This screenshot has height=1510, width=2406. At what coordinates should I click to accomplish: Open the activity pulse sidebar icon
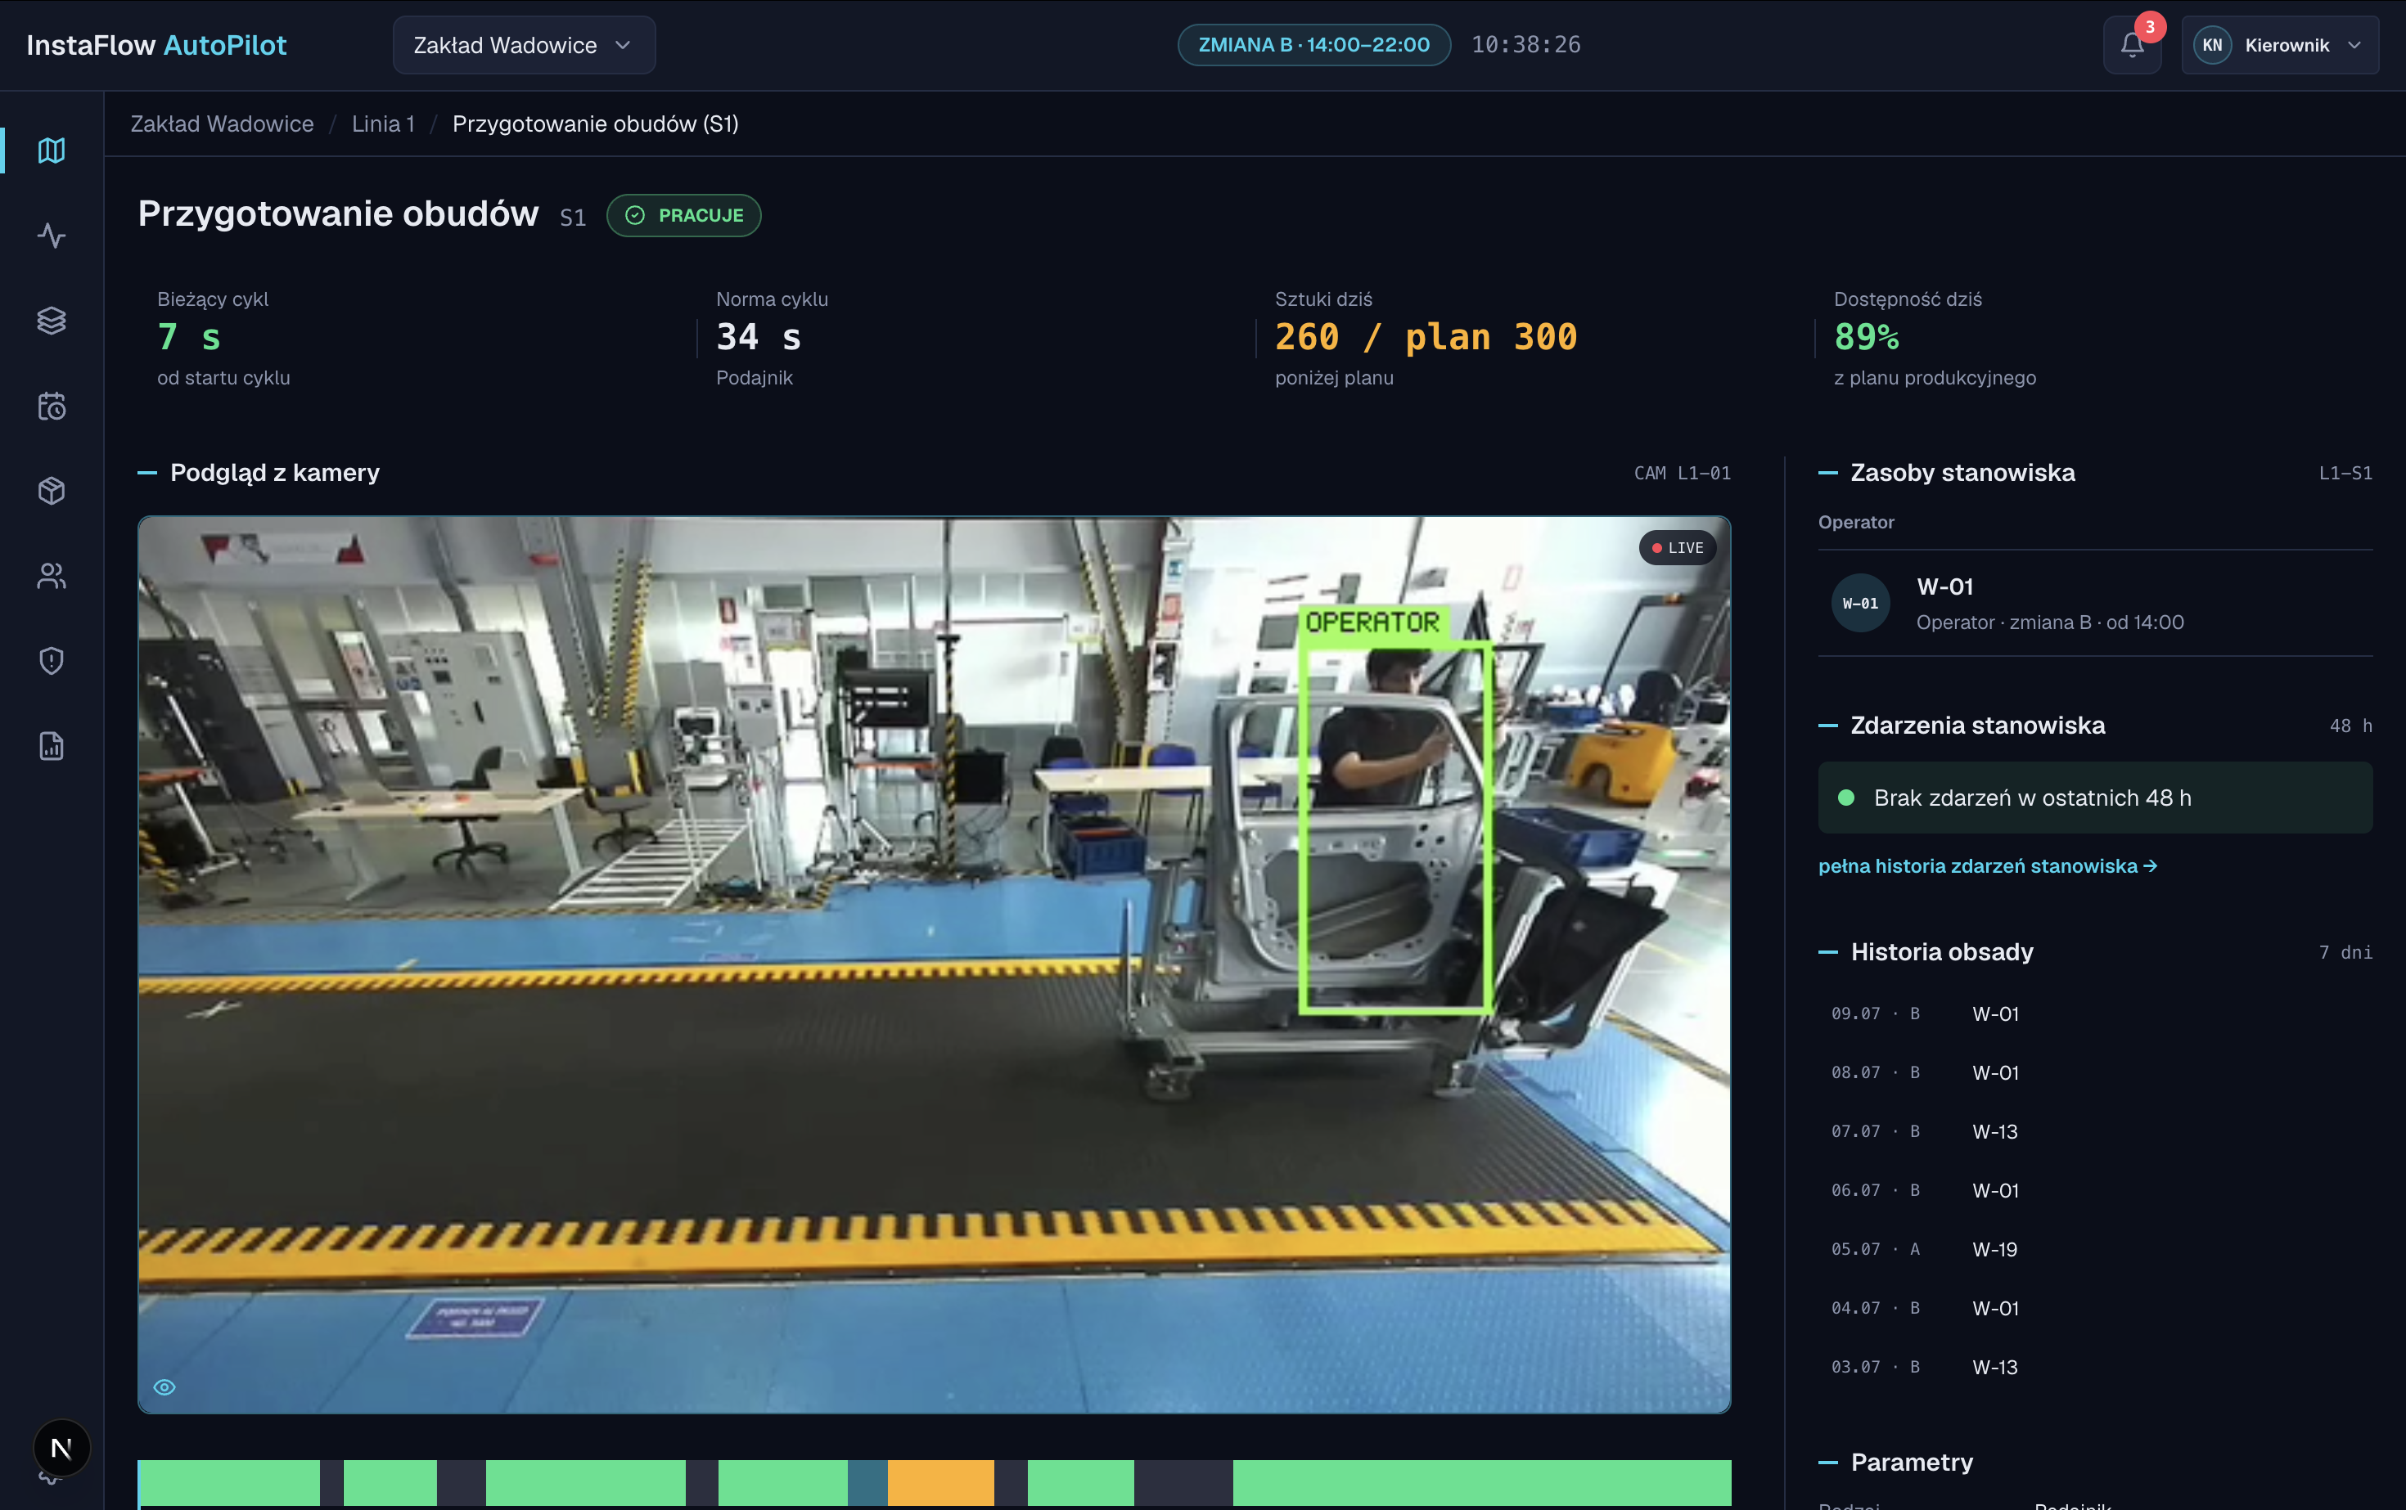coord(51,236)
